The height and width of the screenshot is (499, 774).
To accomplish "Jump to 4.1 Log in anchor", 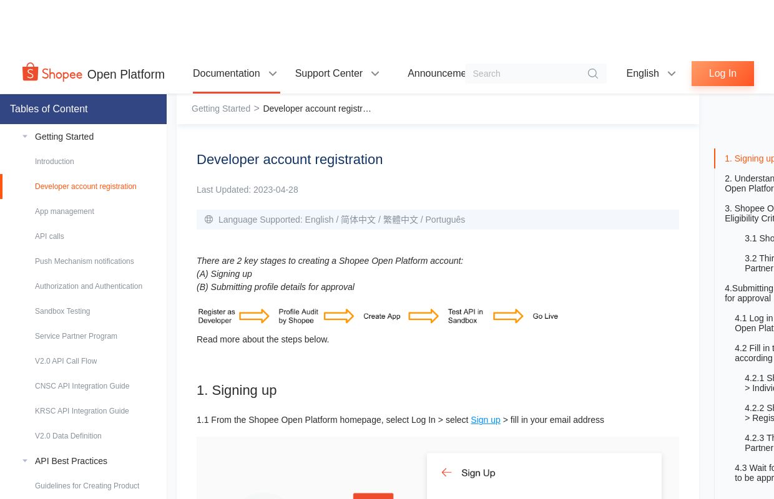I will (754, 323).
